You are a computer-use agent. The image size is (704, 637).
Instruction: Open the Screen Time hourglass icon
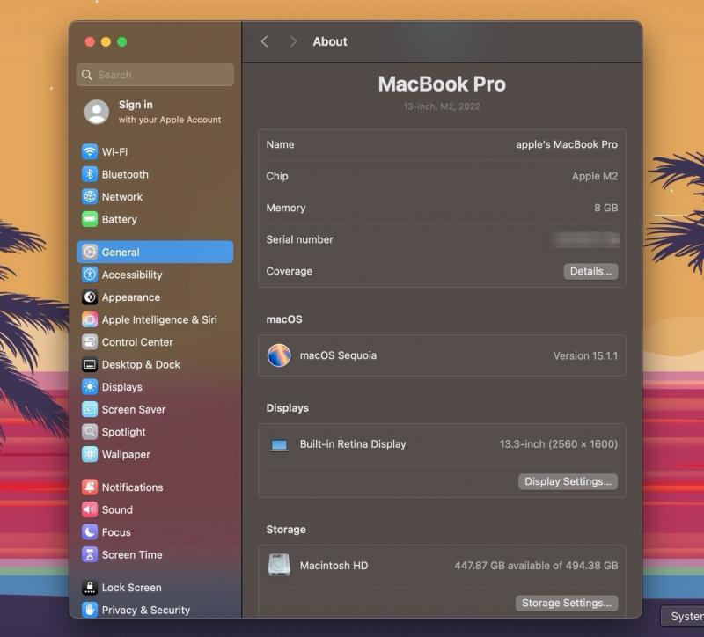[90, 554]
